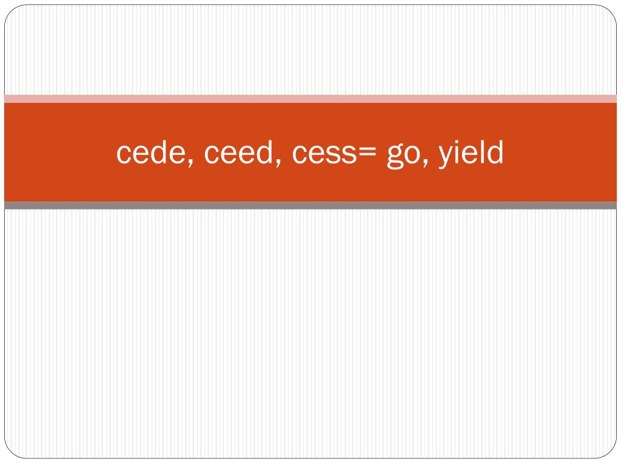Click the word "ceed" in the title
Viewport: 621px width, 465px height.
[239, 152]
